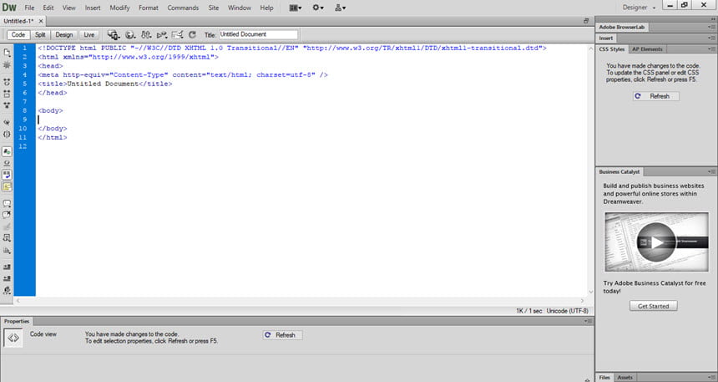Click Select Parent Tag icon
The image size is (718, 382).
tap(7, 122)
